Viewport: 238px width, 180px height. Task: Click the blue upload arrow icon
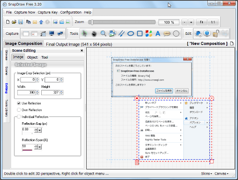pos(41,22)
